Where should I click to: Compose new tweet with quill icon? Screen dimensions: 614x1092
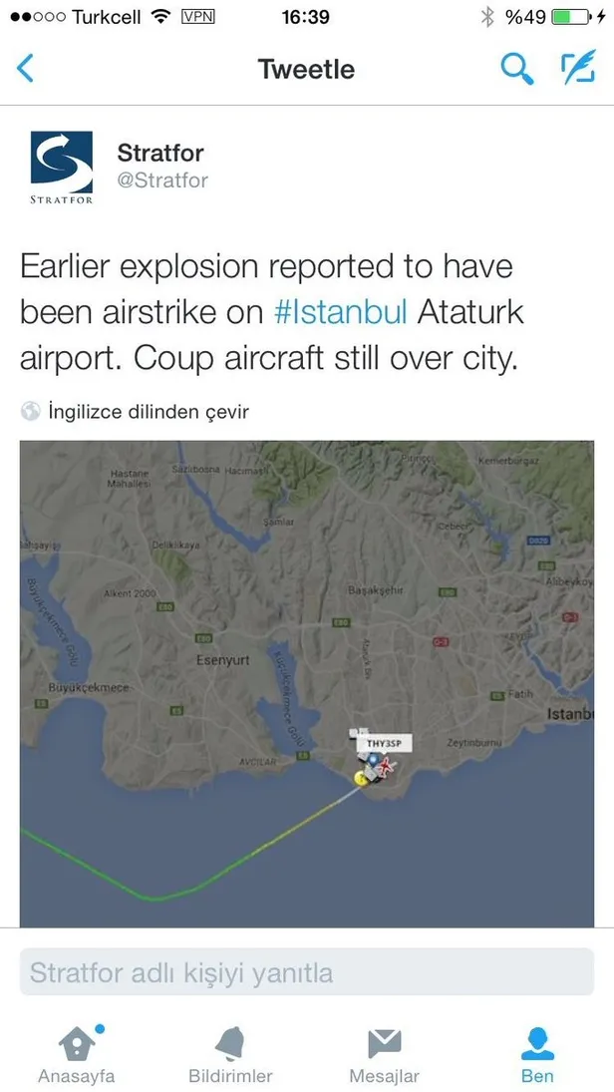[x=577, y=68]
